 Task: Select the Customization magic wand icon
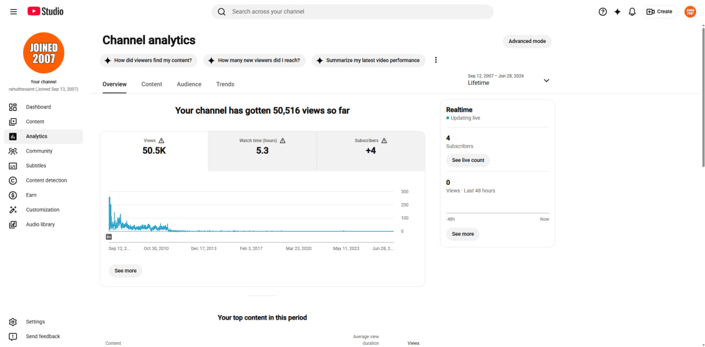(13, 210)
